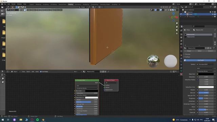Open the Edit Mode dropdown in viewport
Image resolution: width=217 pixels, height=122 pixels.
coord(13,10)
